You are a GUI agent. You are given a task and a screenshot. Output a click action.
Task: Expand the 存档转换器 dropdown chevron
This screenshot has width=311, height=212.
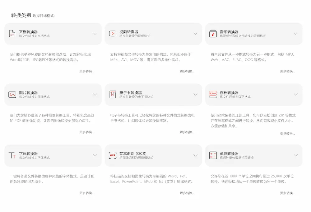(296, 94)
